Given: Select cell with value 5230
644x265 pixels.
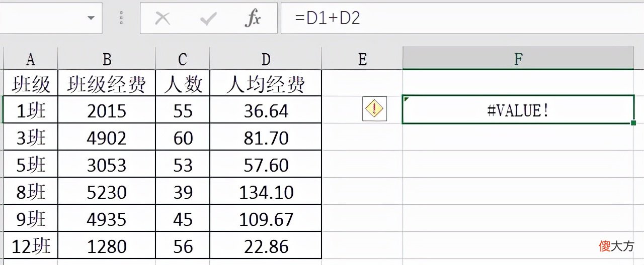Looking at the screenshot, I should pos(107,191).
